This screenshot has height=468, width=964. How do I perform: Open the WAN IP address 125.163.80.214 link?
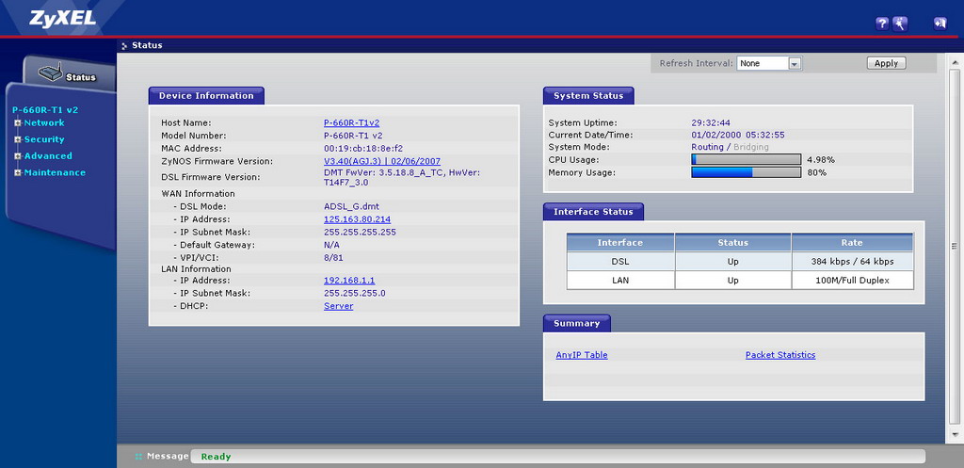357,219
